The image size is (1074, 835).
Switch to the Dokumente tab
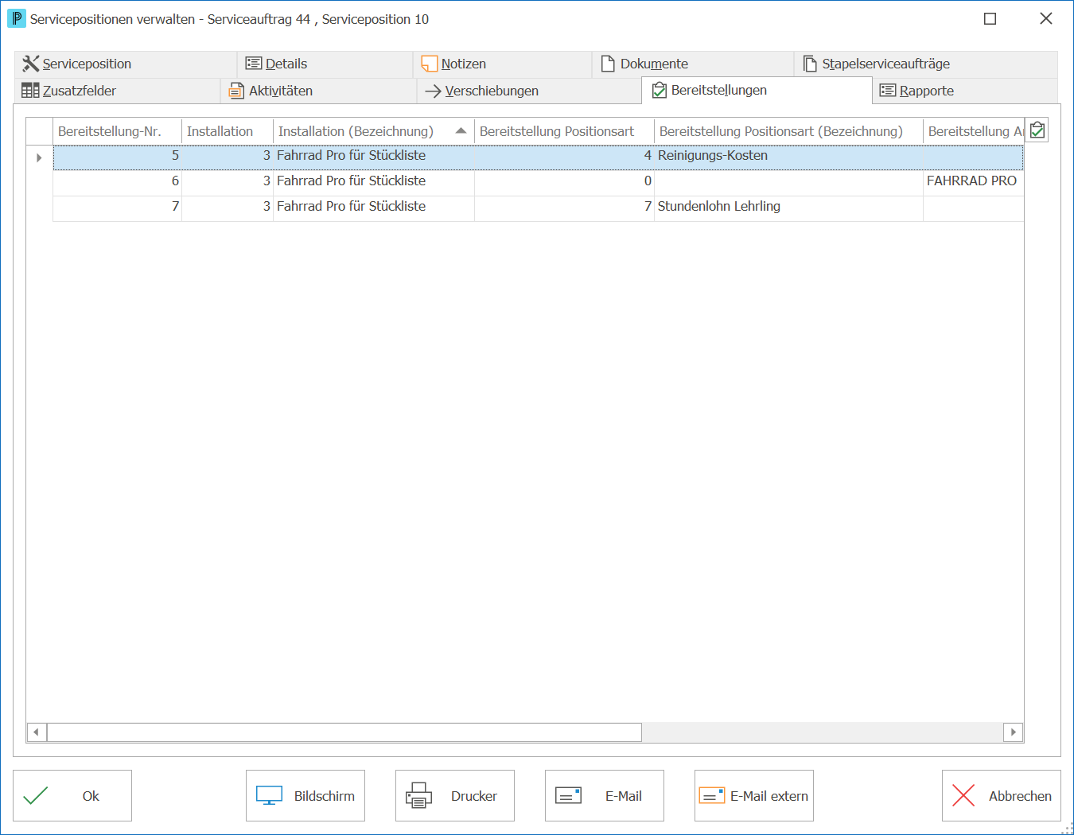[x=692, y=64]
